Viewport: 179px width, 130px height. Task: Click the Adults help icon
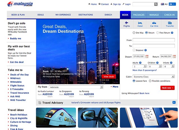tap(140, 63)
